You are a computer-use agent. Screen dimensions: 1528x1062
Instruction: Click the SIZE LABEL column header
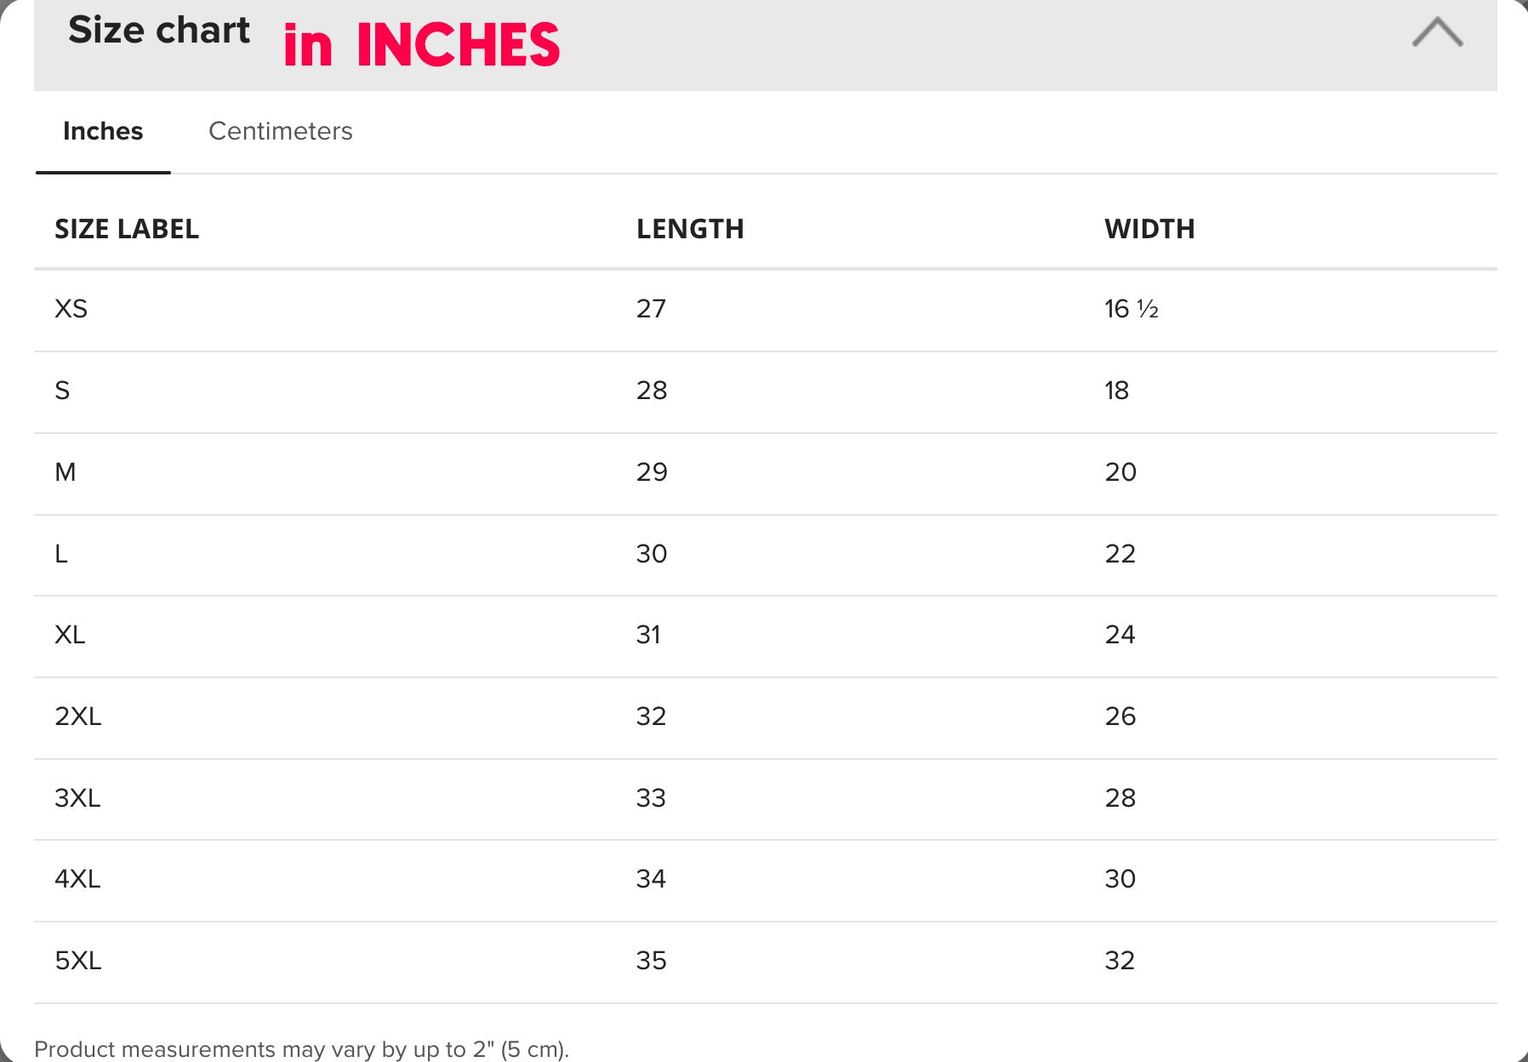(127, 229)
